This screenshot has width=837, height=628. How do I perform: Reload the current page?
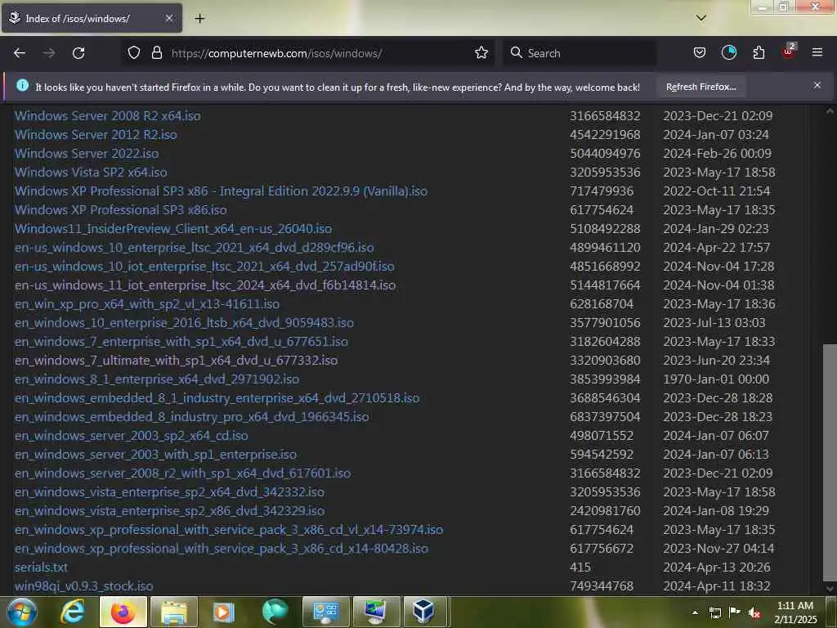pos(78,53)
